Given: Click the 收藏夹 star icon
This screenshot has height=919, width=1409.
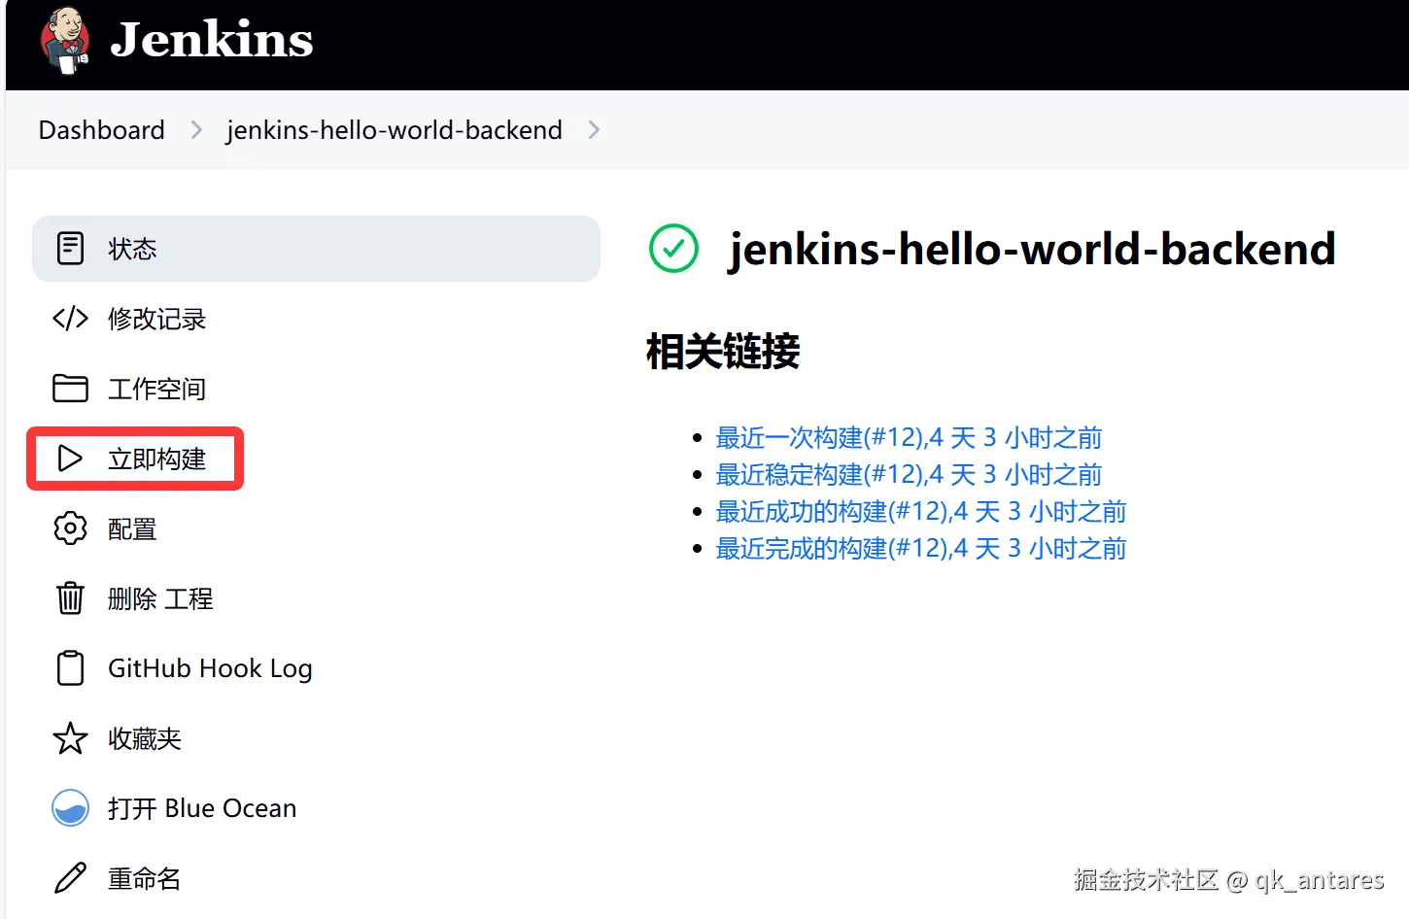Looking at the screenshot, I should point(70,738).
